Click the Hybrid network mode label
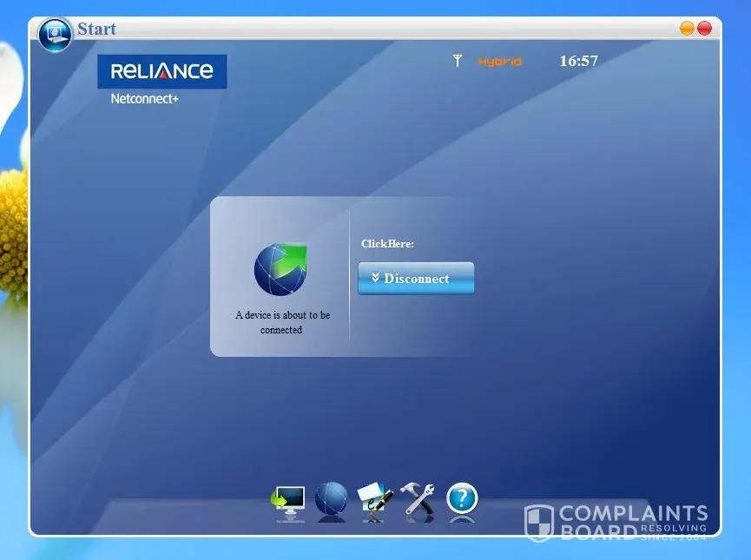 499,62
